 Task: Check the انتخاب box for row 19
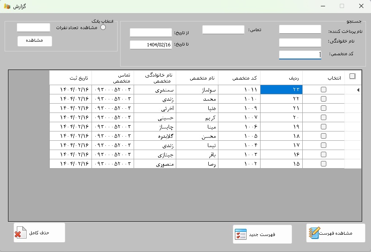323,127
